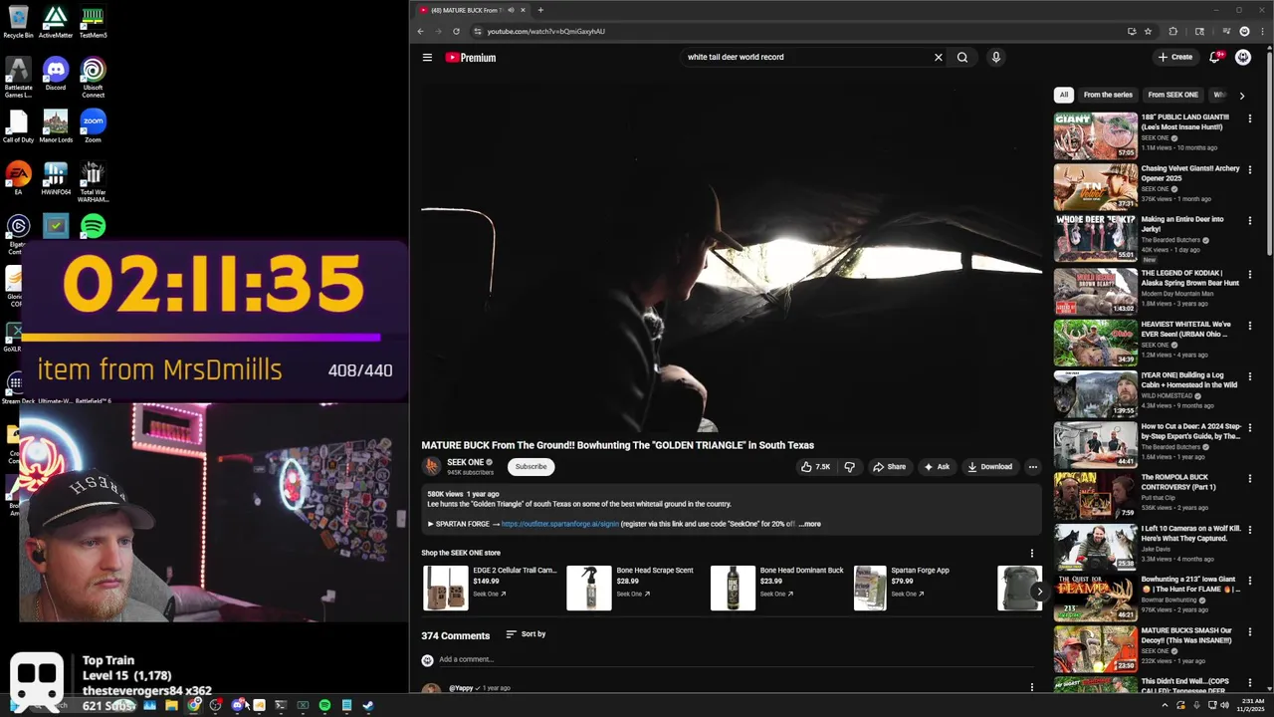This screenshot has width=1274, height=717.
Task: Open Discord desktop shortcut
Action: pos(56,75)
